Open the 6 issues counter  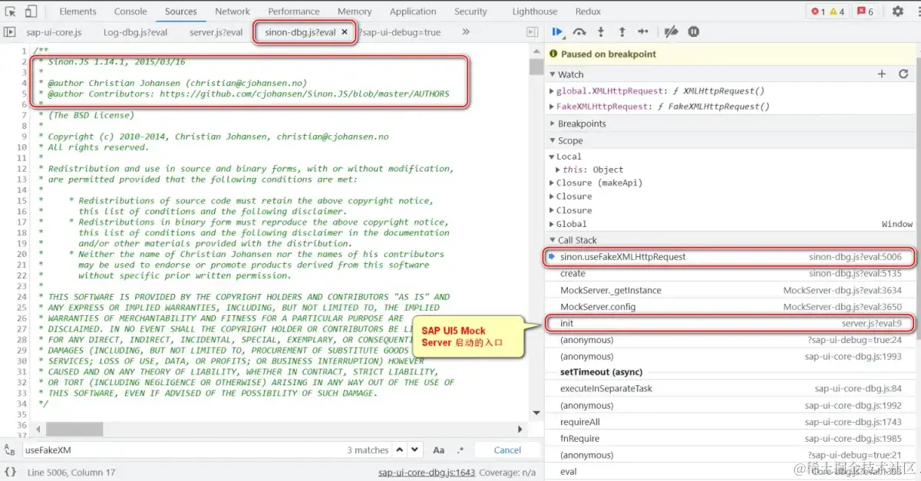click(866, 12)
